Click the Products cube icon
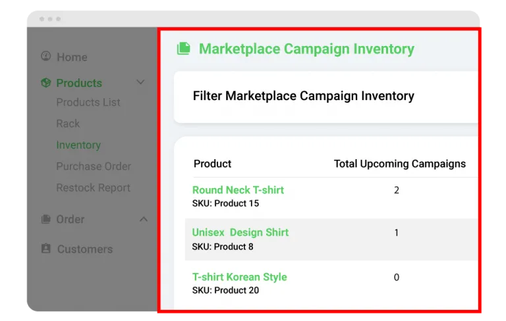Viewport: 506px width, 321px height. click(45, 83)
